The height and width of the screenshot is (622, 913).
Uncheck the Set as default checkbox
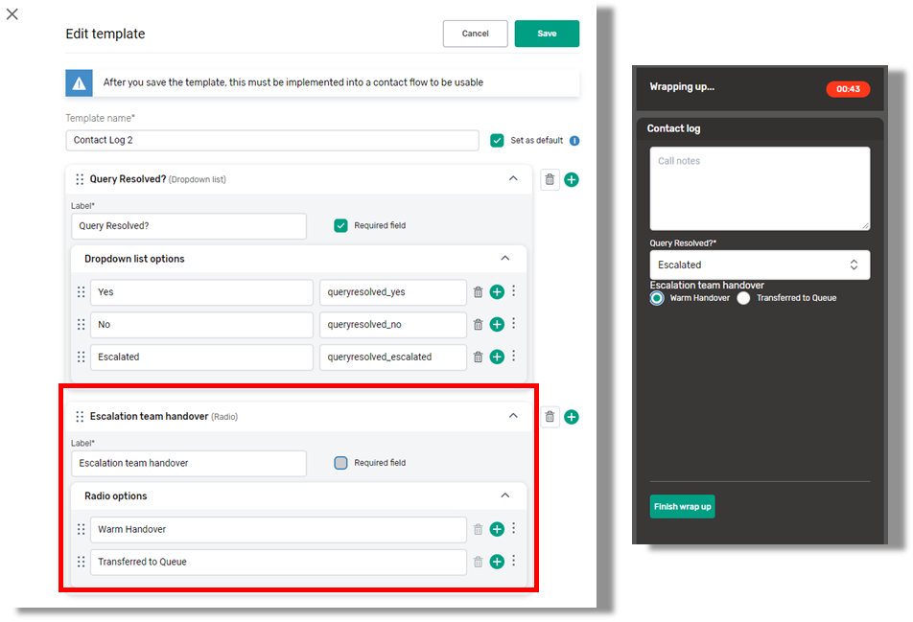497,141
